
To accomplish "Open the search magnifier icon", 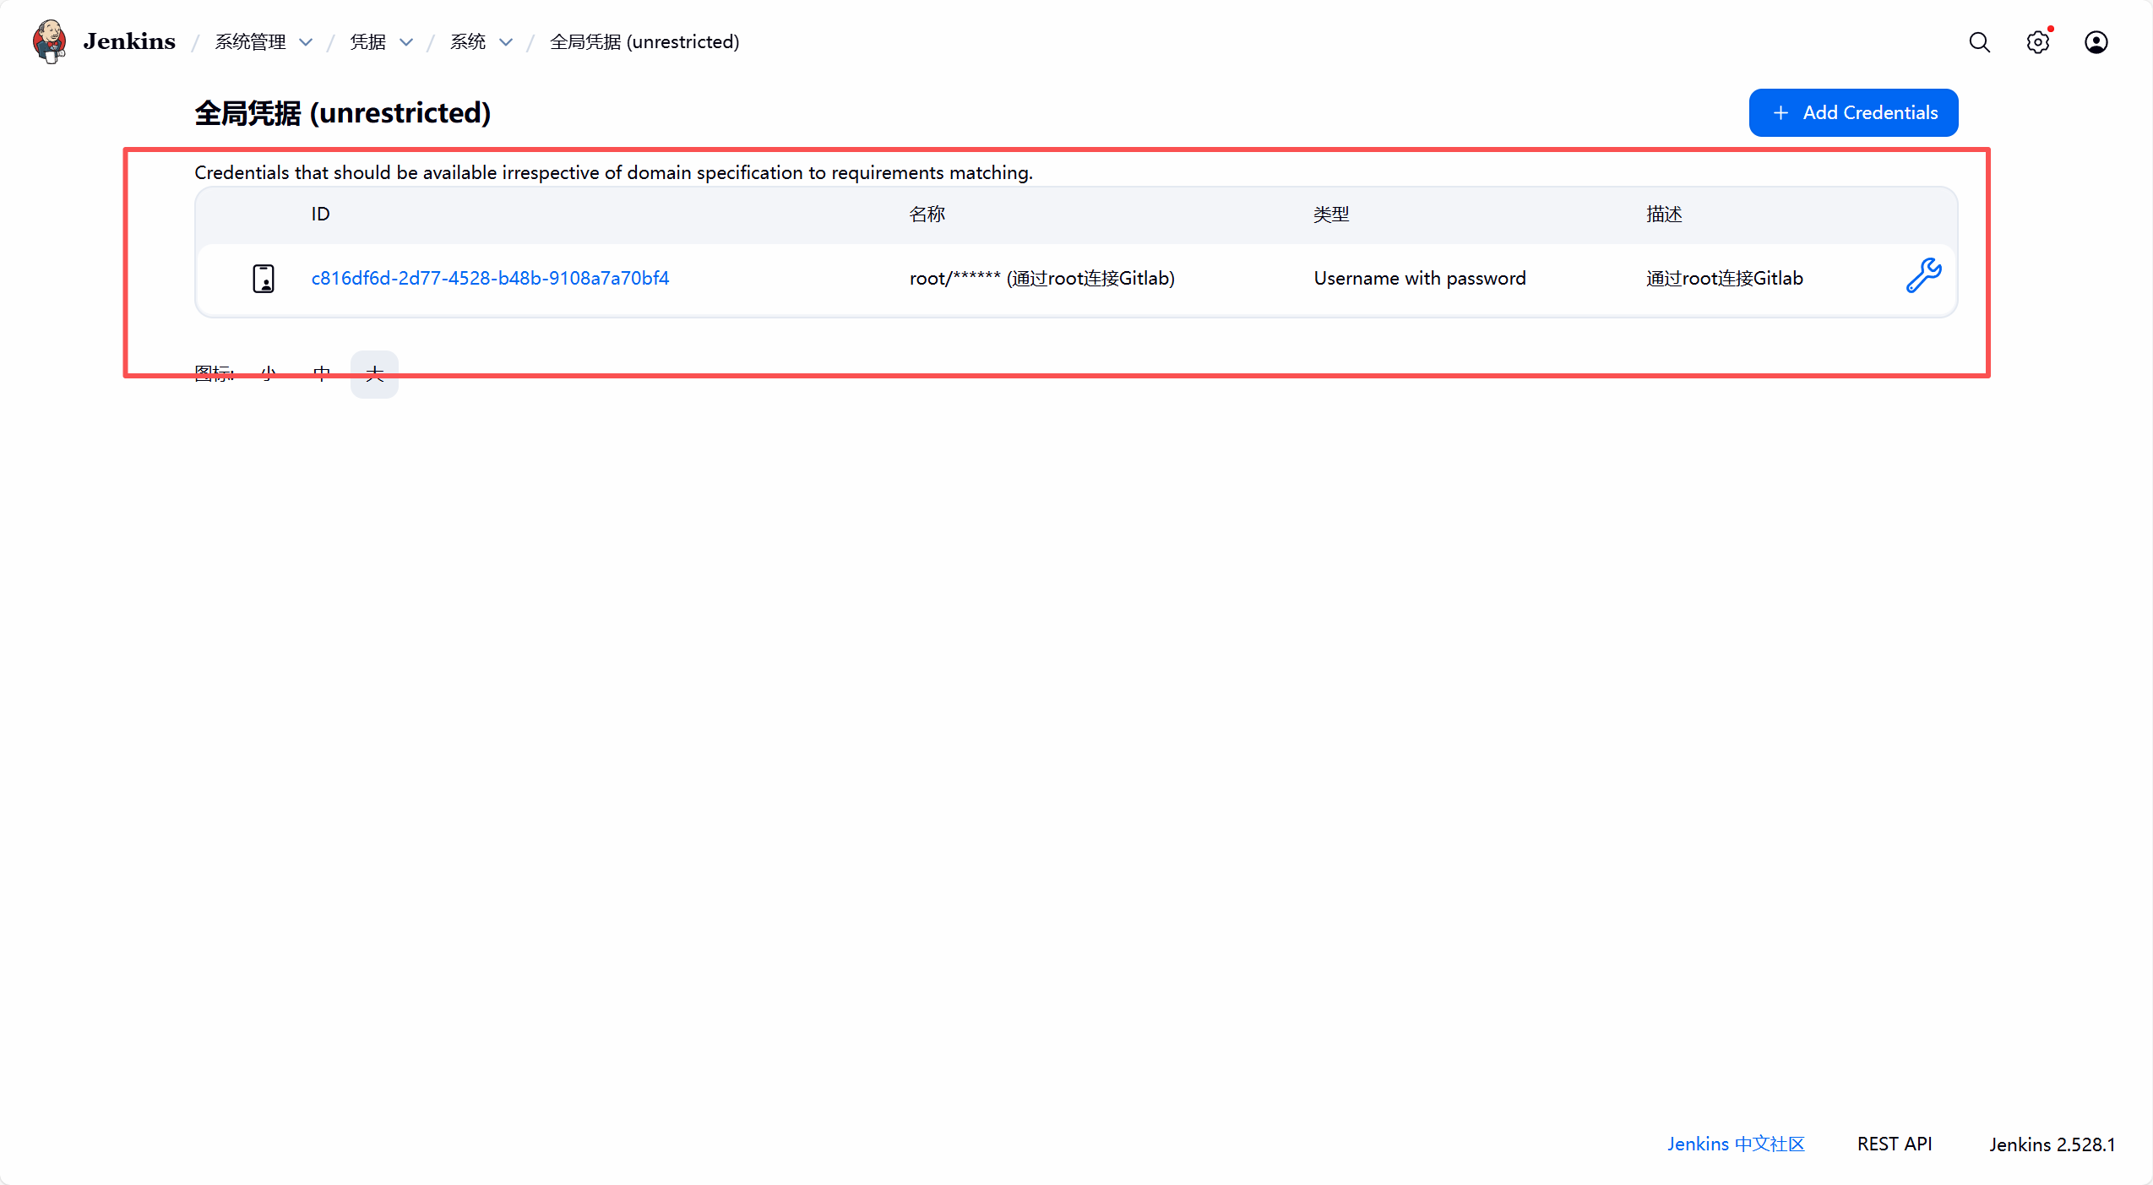I will (1979, 42).
